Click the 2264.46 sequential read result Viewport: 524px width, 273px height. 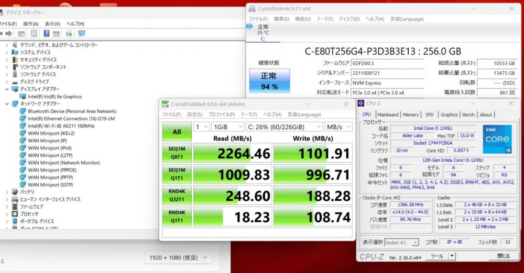[233, 153]
